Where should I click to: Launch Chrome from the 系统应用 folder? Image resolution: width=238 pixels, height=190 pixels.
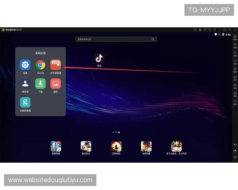[x=40, y=65]
